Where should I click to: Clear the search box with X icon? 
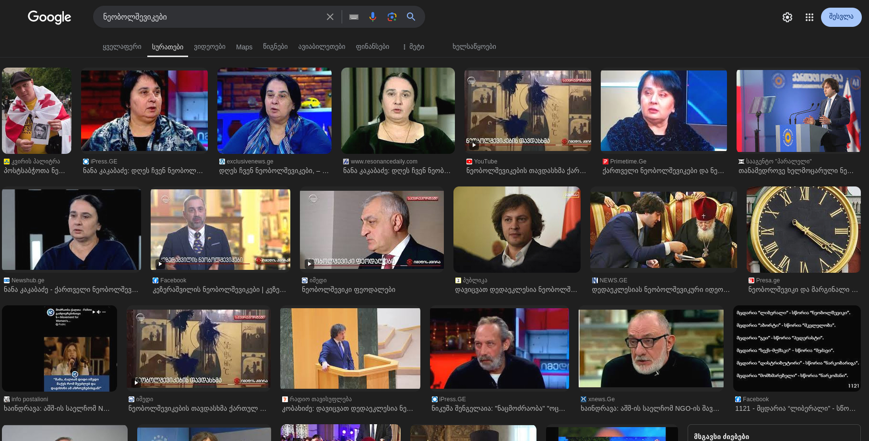point(330,17)
